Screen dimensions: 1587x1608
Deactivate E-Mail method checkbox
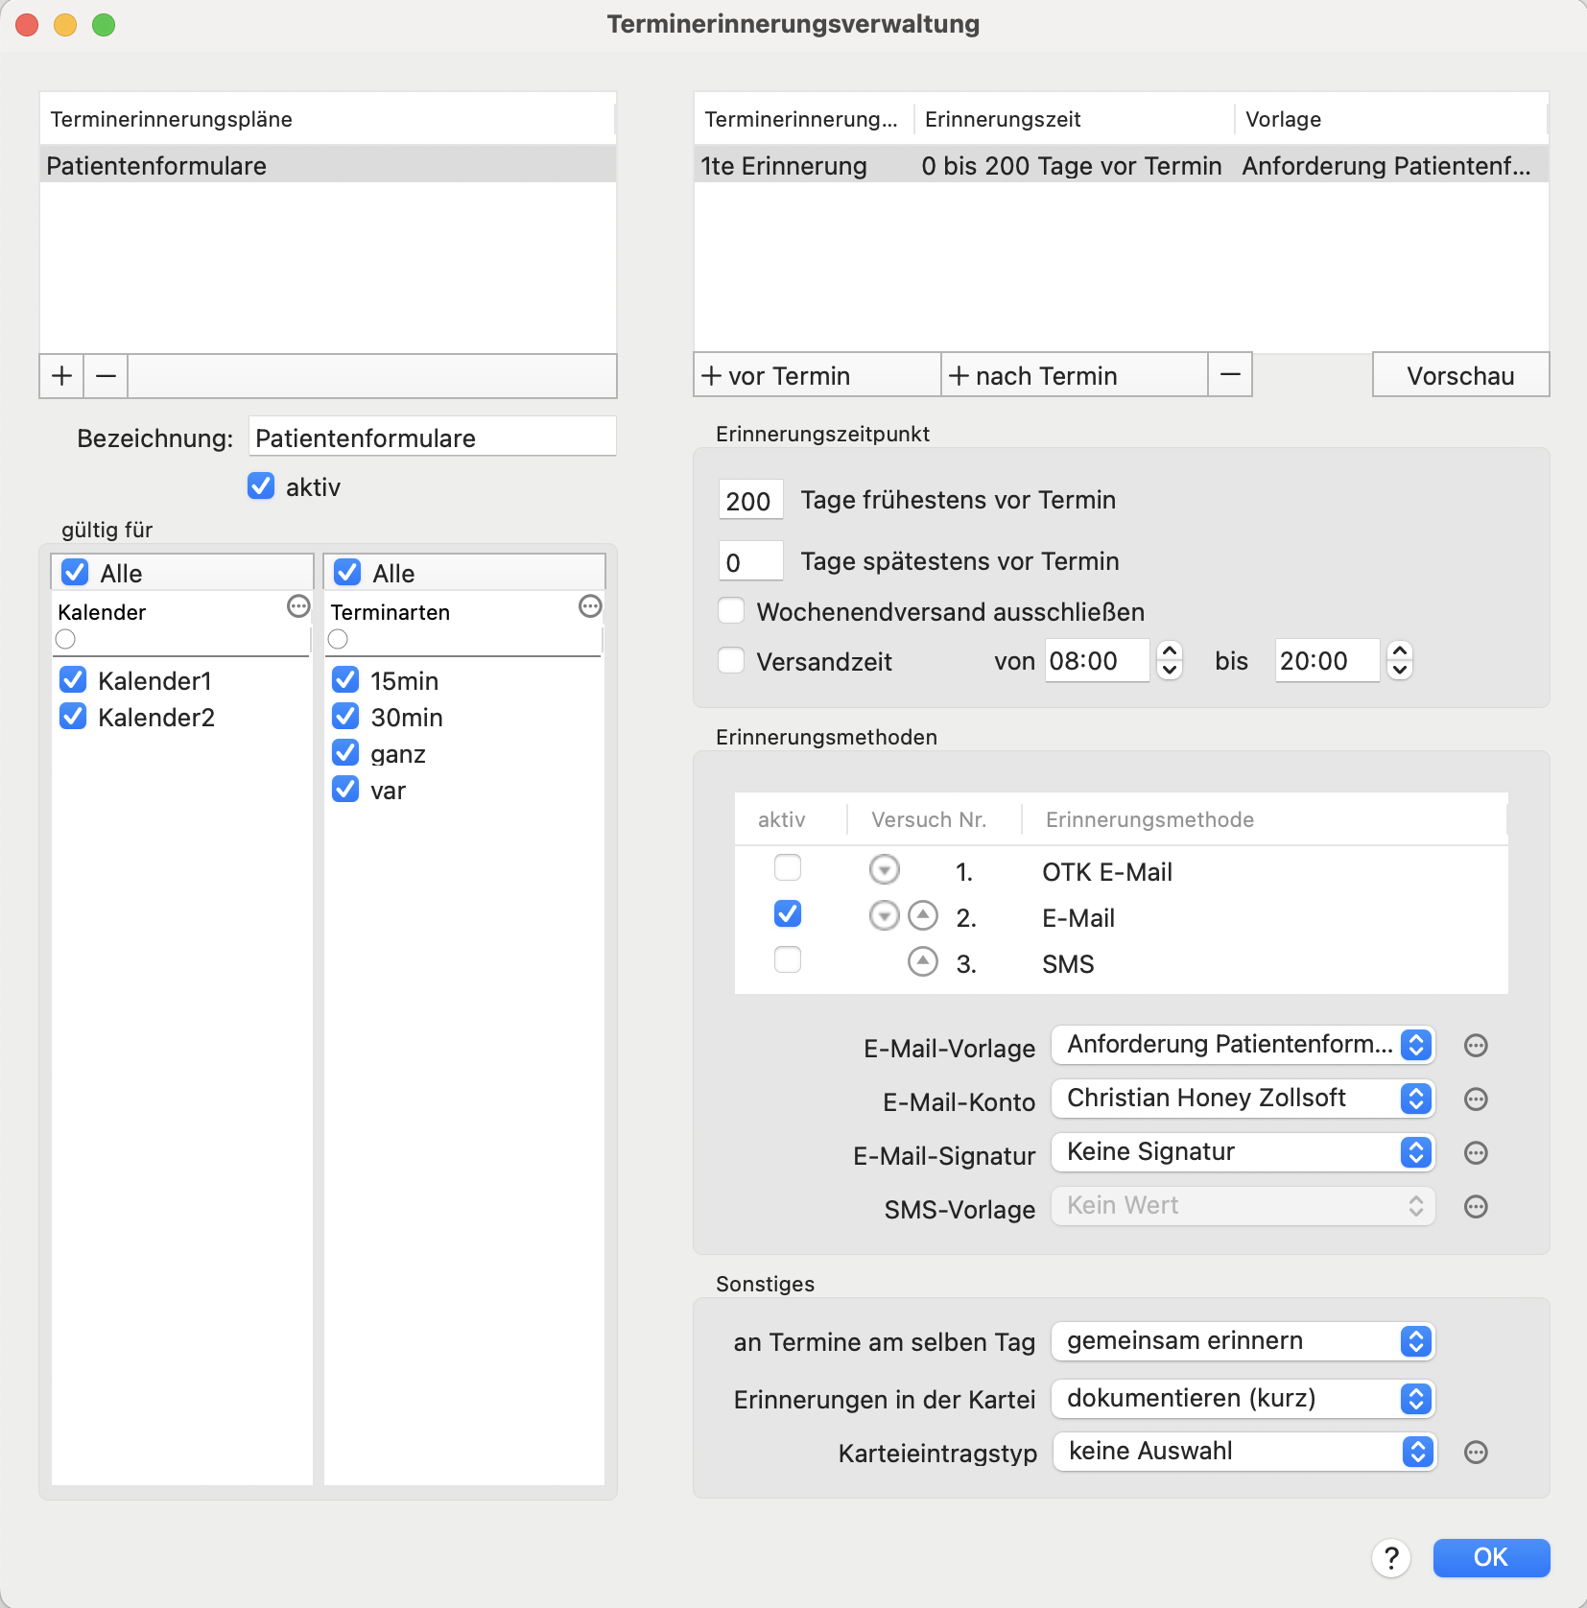coord(788,914)
